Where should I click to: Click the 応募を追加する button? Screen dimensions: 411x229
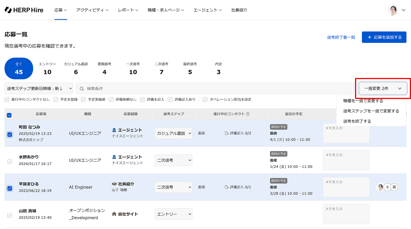pyautogui.click(x=384, y=37)
